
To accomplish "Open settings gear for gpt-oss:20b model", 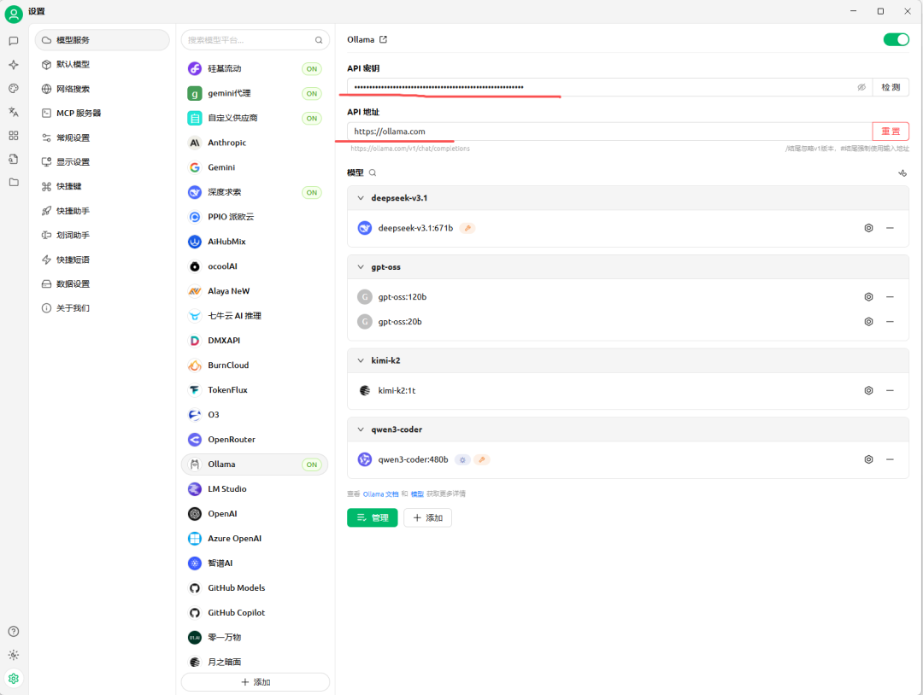I will pos(868,322).
